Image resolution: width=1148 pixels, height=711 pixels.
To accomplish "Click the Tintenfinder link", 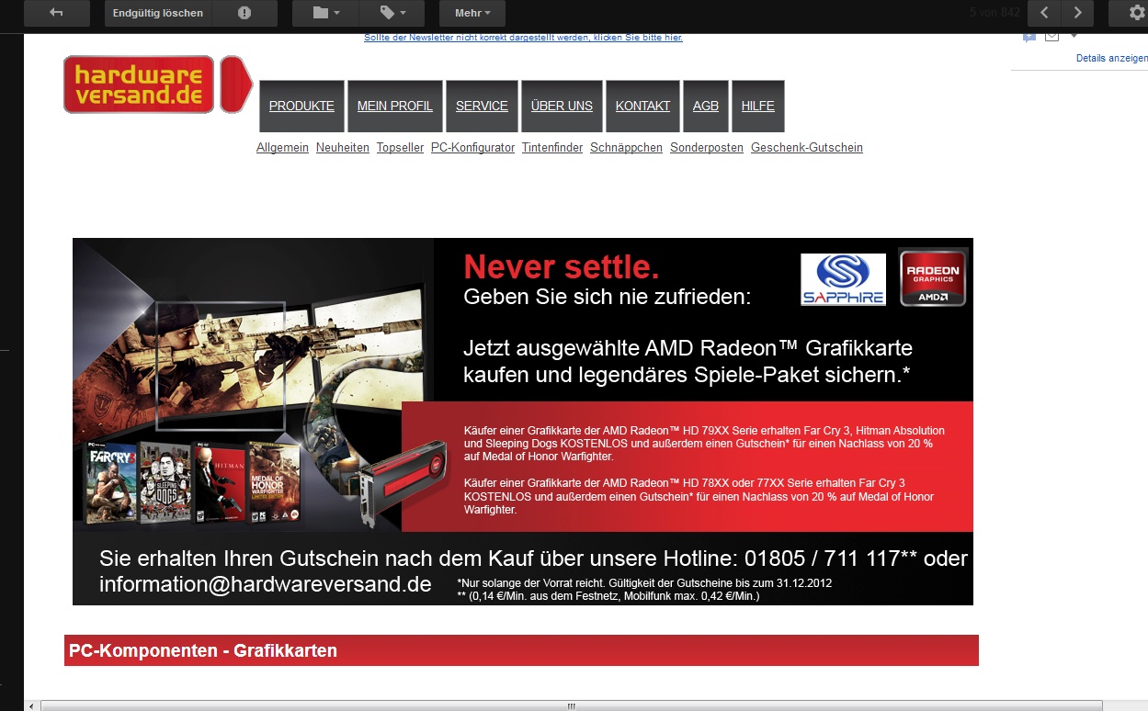I will (x=552, y=148).
